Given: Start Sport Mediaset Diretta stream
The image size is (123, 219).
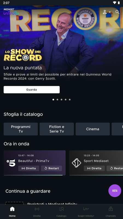Looking at the screenshot, I should click(94, 168).
